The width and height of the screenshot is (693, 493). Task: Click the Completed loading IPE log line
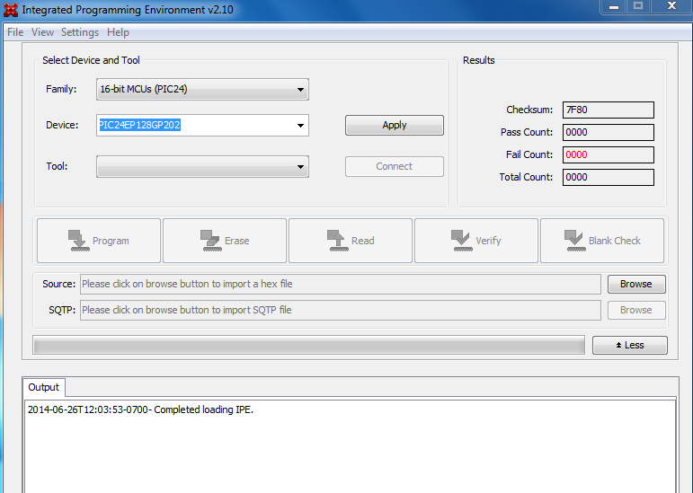click(x=140, y=409)
